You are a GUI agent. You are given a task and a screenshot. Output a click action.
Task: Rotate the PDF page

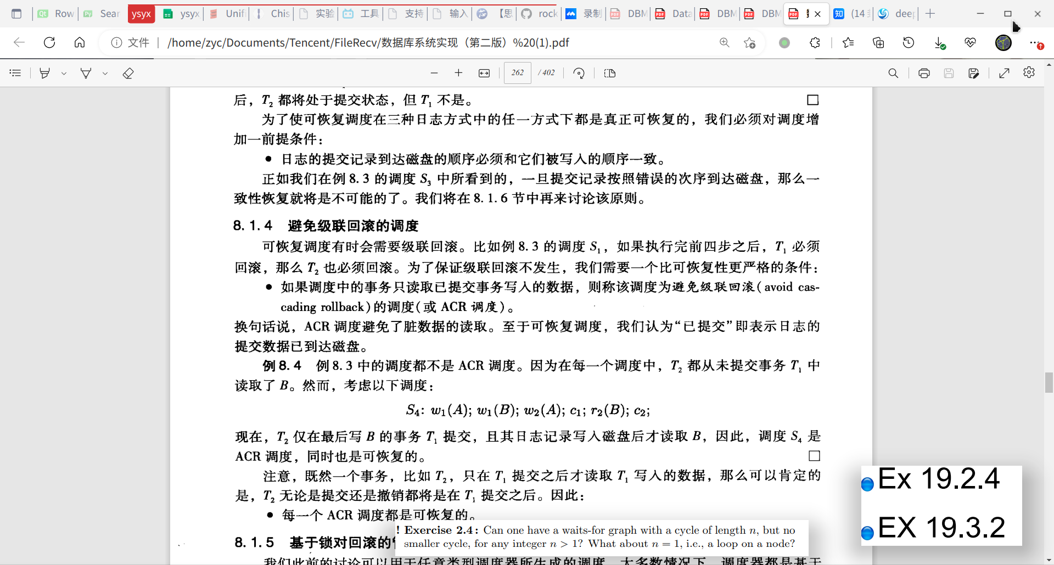pos(579,73)
